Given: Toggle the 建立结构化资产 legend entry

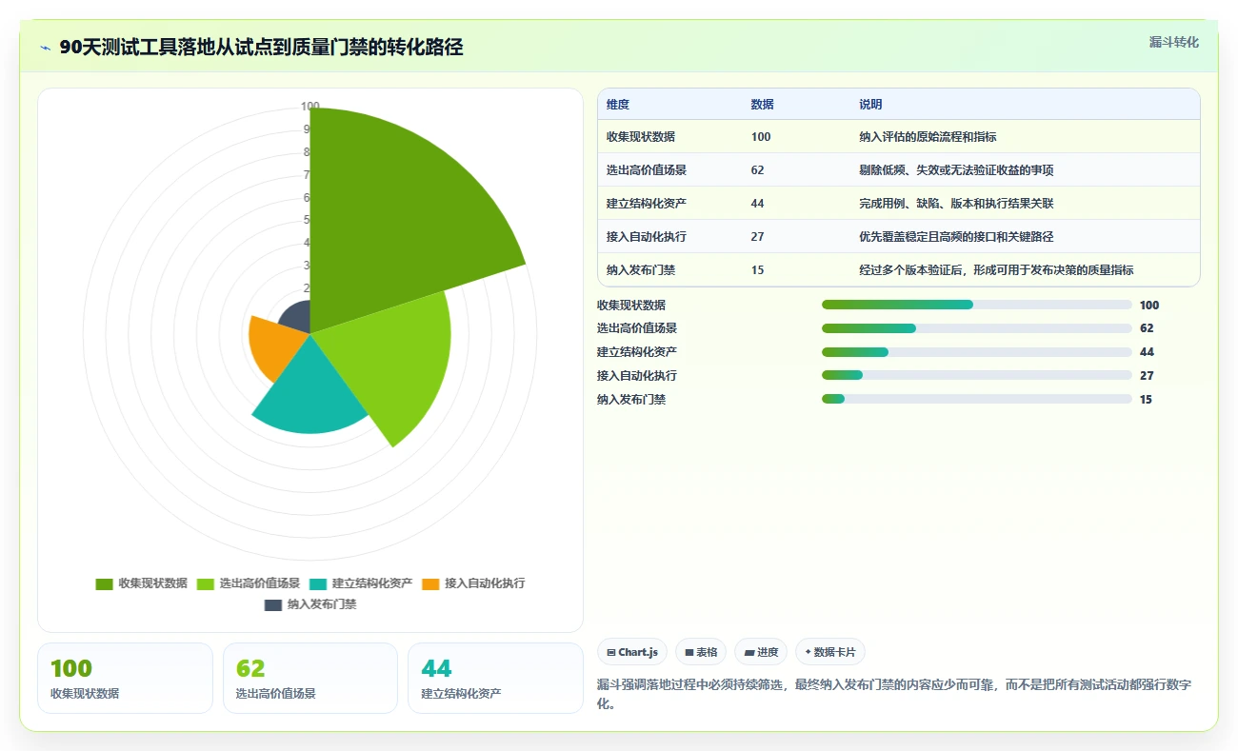Looking at the screenshot, I should coord(361,583).
